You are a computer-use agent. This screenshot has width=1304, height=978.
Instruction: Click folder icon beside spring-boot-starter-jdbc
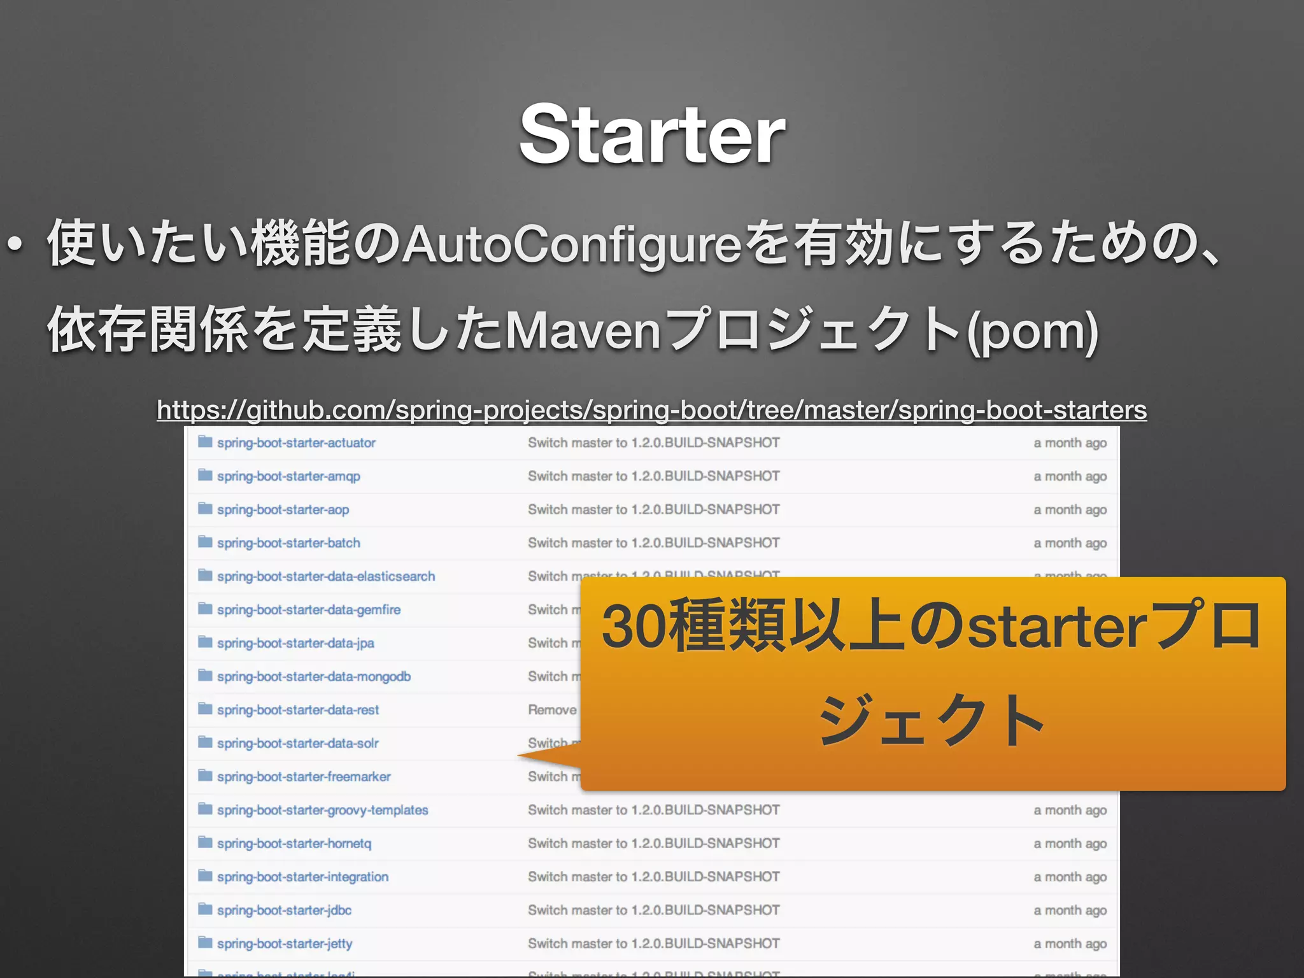pos(205,909)
